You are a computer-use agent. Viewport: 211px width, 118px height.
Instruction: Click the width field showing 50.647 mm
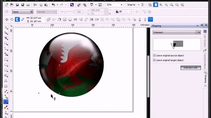tap(36, 18)
